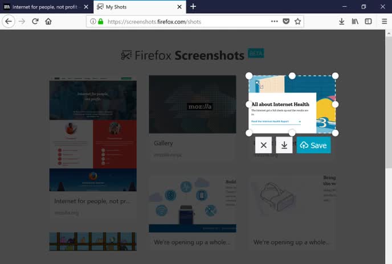Screen dimensions: 392x264
Task: Click the top-right selection resize handle
Action: pyautogui.click(x=335, y=76)
